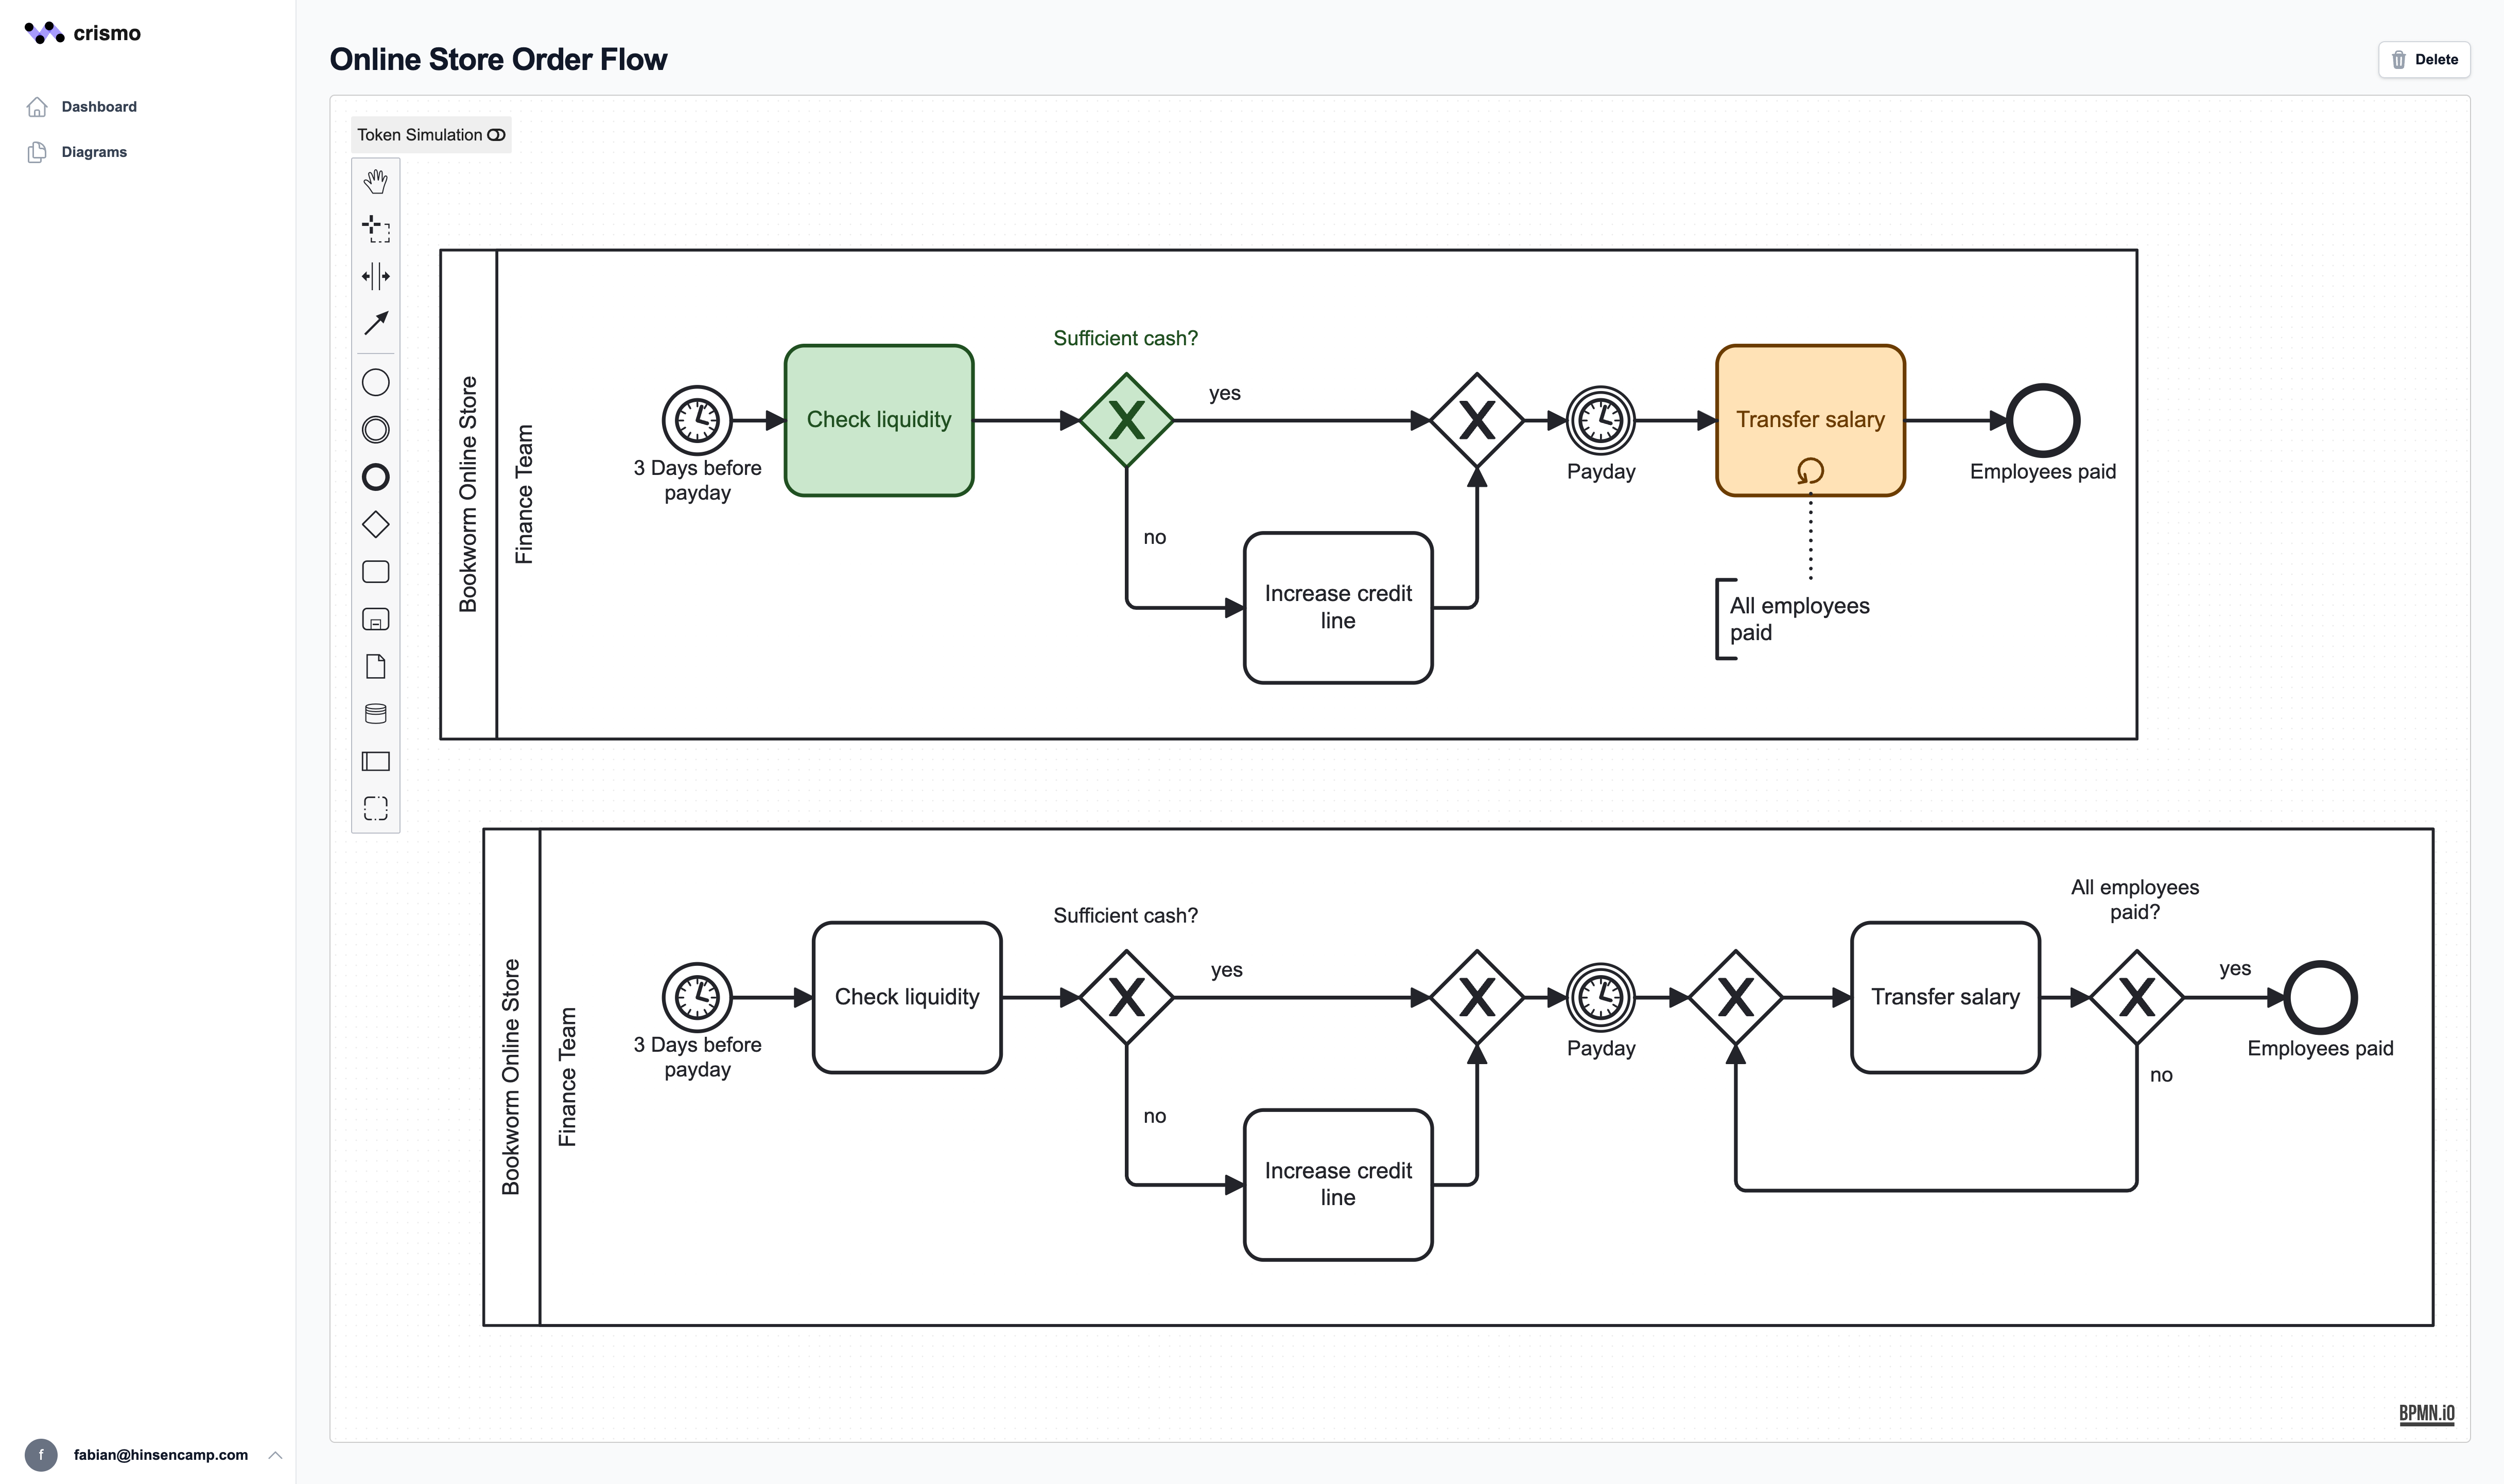2504x1484 pixels.
Task: Create a task from palette
Action: click(x=375, y=572)
